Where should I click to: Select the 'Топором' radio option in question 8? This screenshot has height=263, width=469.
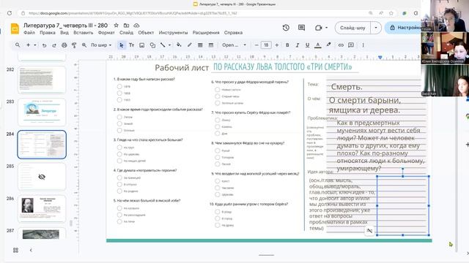click(218, 157)
